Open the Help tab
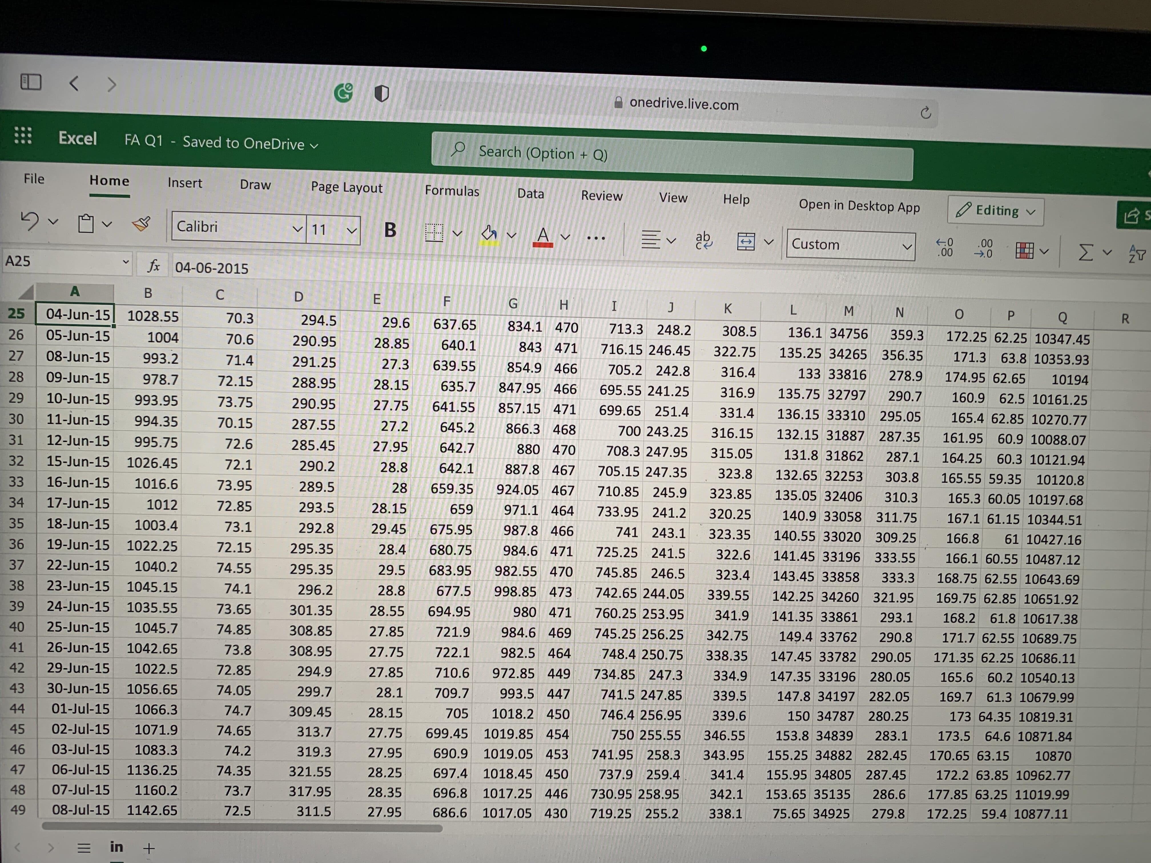 click(736, 199)
